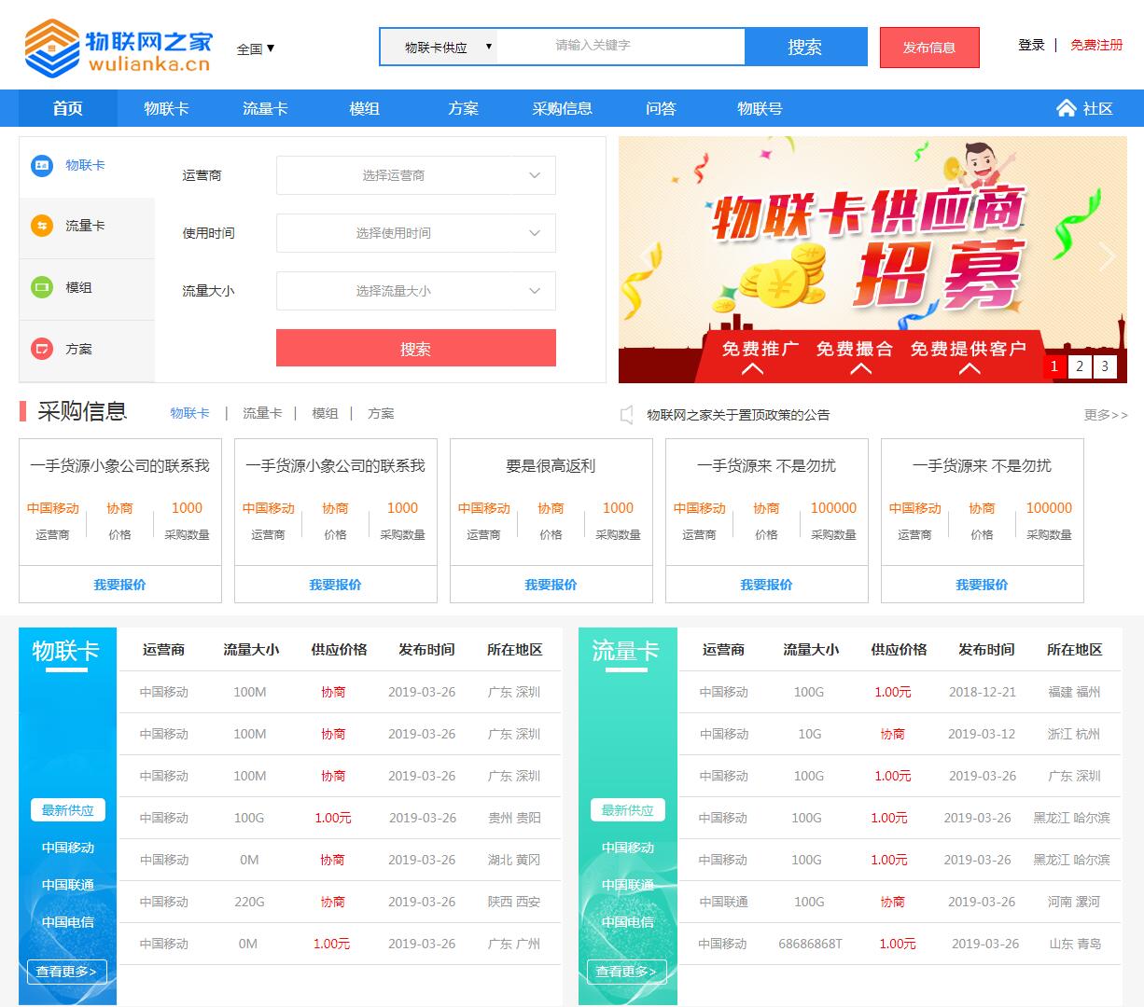Click the red 方案 sidebar icon
Screen dimensions: 1144x1007
pos(42,349)
